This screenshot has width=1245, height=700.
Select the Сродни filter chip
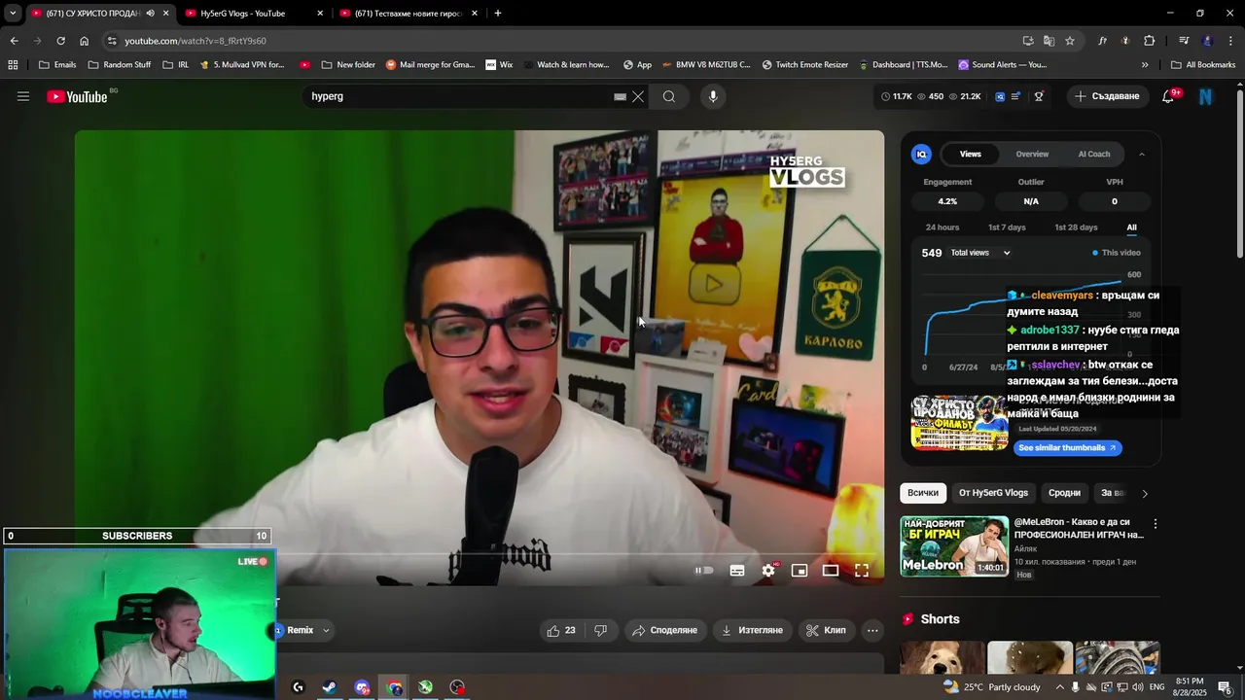1064,493
